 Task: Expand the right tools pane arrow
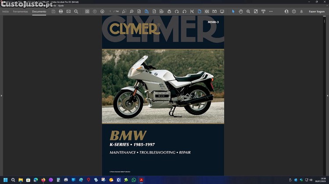click(x=327, y=95)
